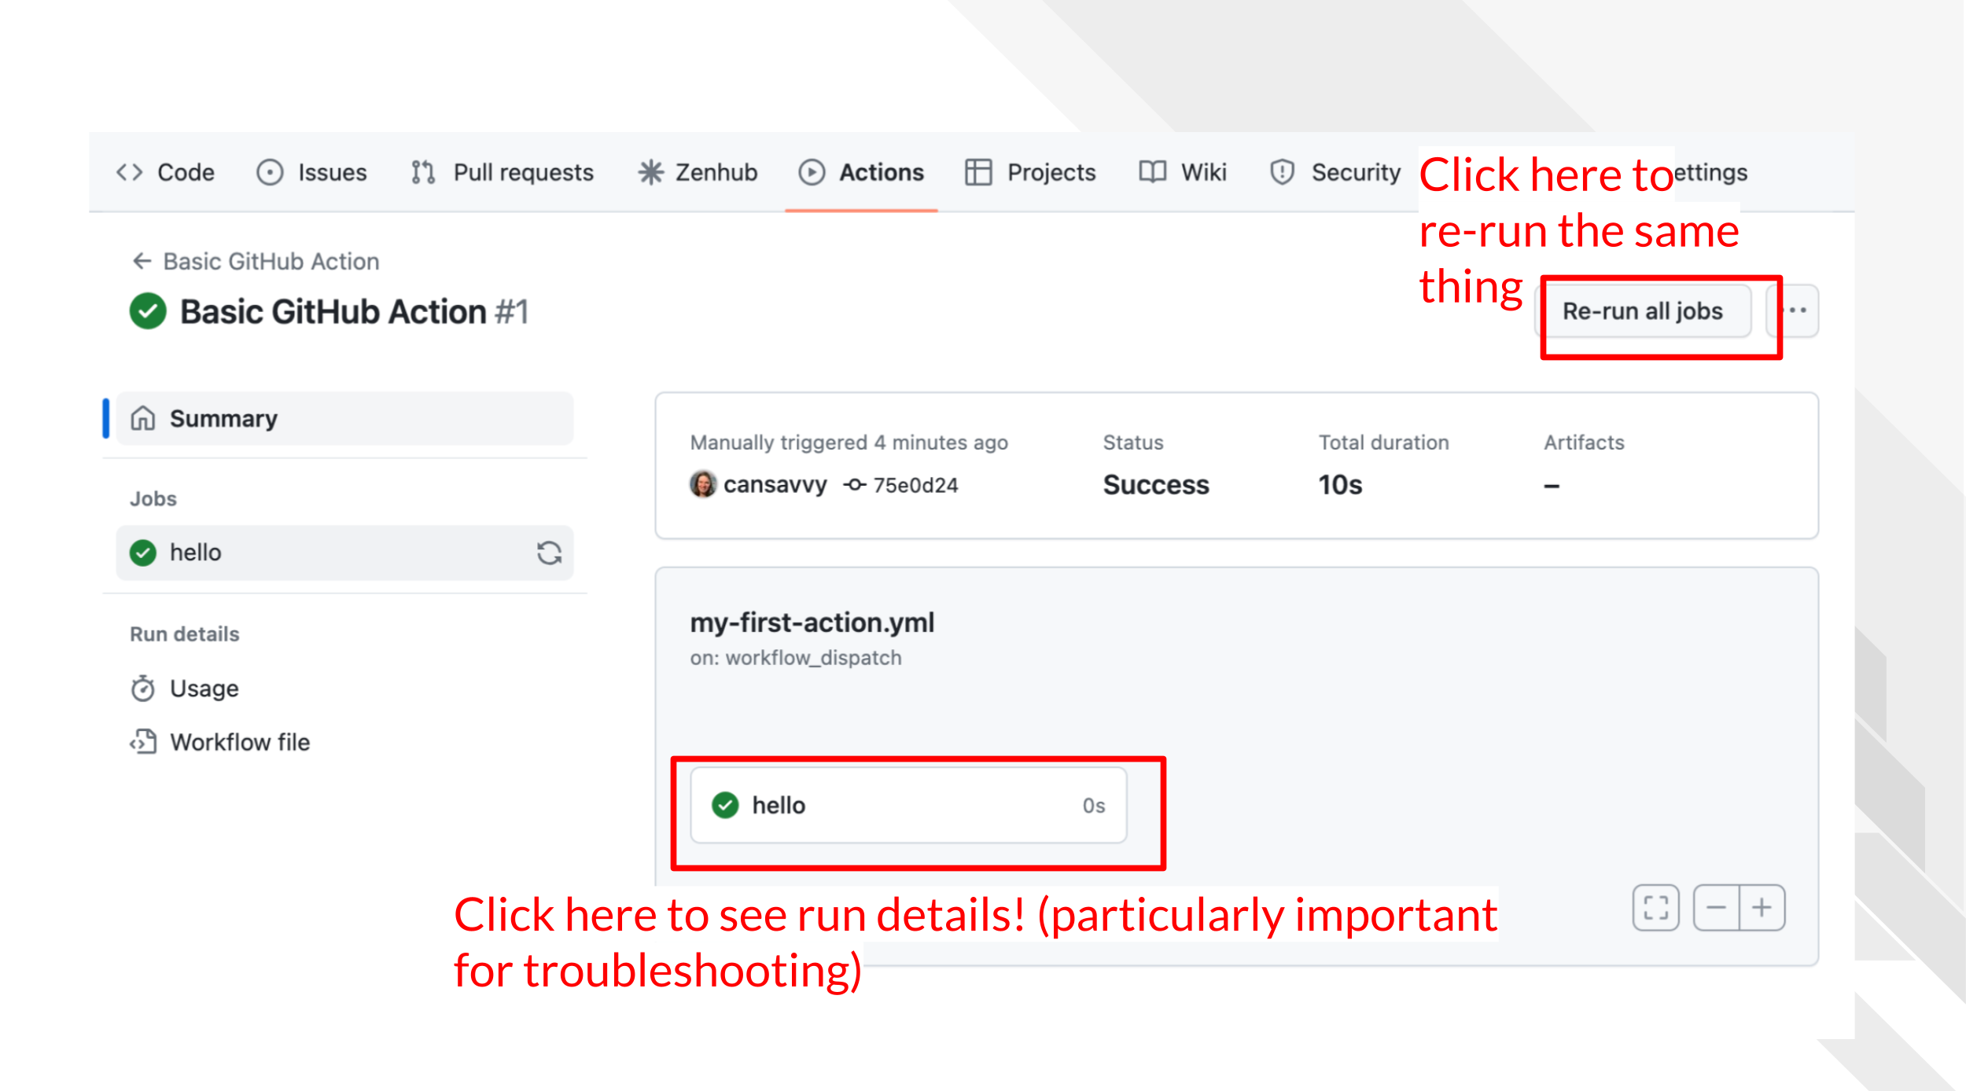Select the Actions tab

click(x=861, y=172)
